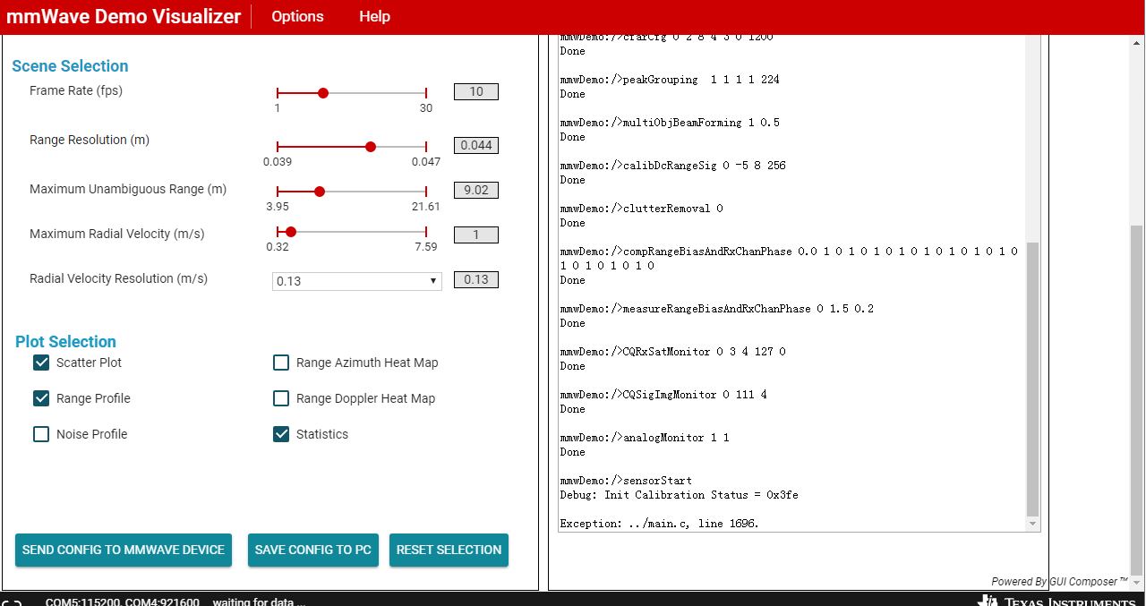
Task: Click the 'analogMonitor 1 1' console line
Action: pos(645,438)
